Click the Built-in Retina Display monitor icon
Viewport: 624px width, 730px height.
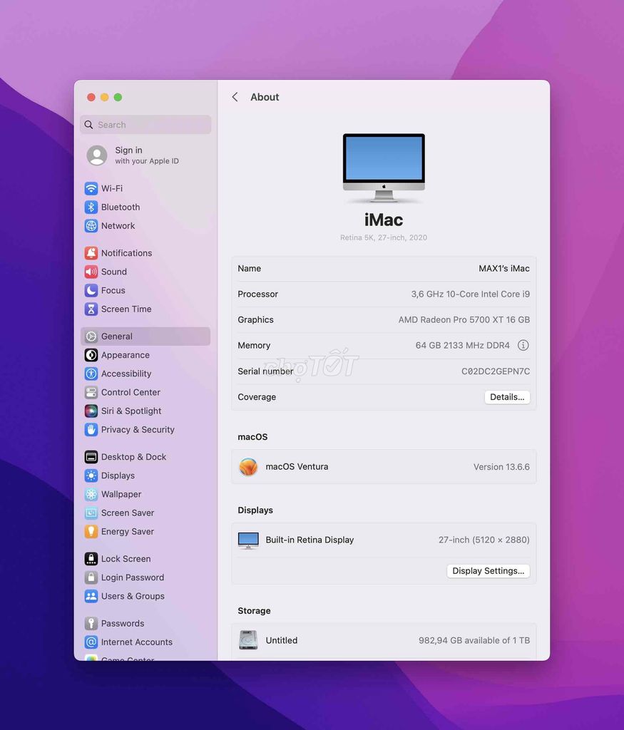(248, 540)
